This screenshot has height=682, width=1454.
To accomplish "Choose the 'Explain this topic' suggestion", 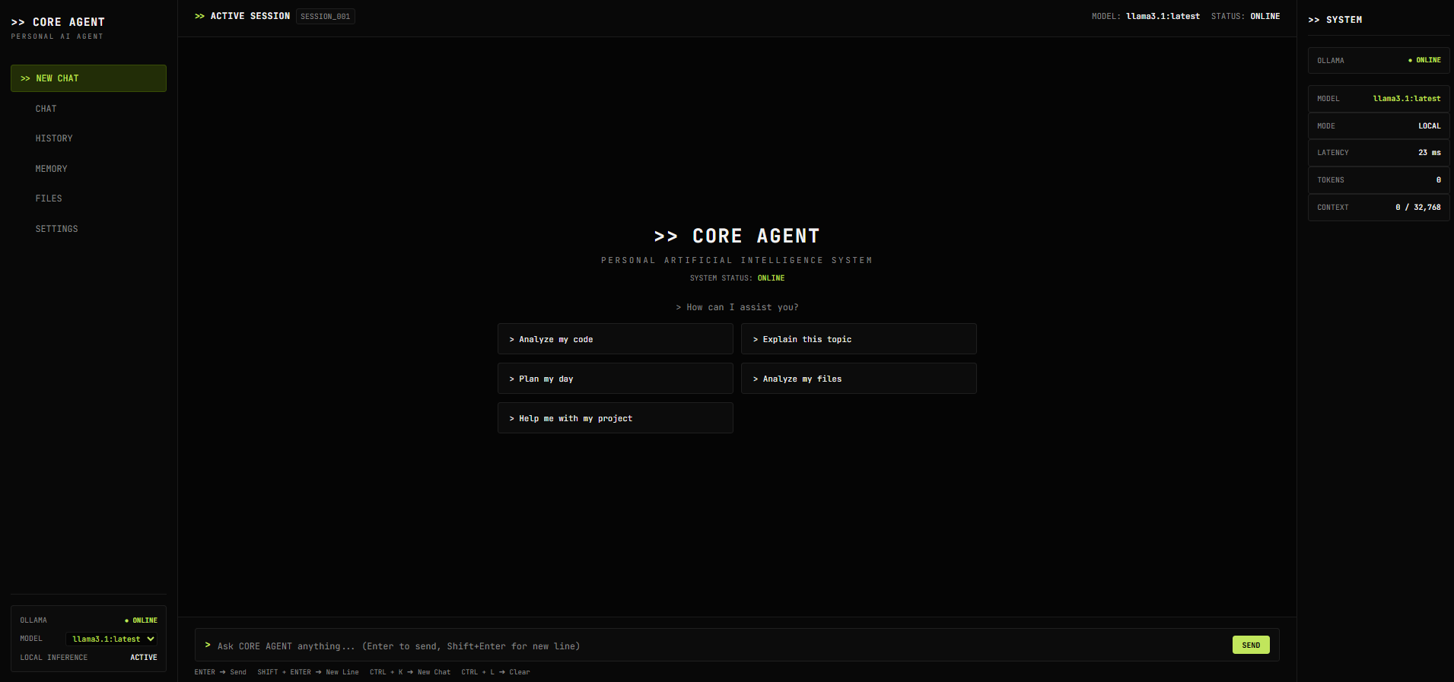I will click(859, 339).
